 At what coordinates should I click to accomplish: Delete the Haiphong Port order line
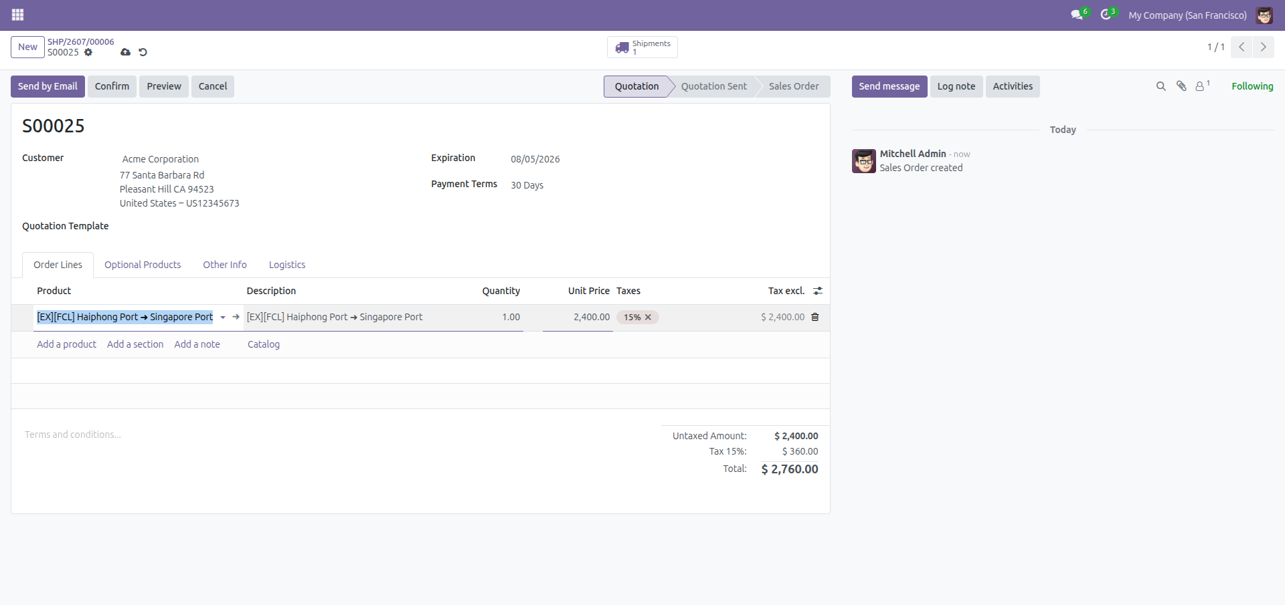click(815, 317)
